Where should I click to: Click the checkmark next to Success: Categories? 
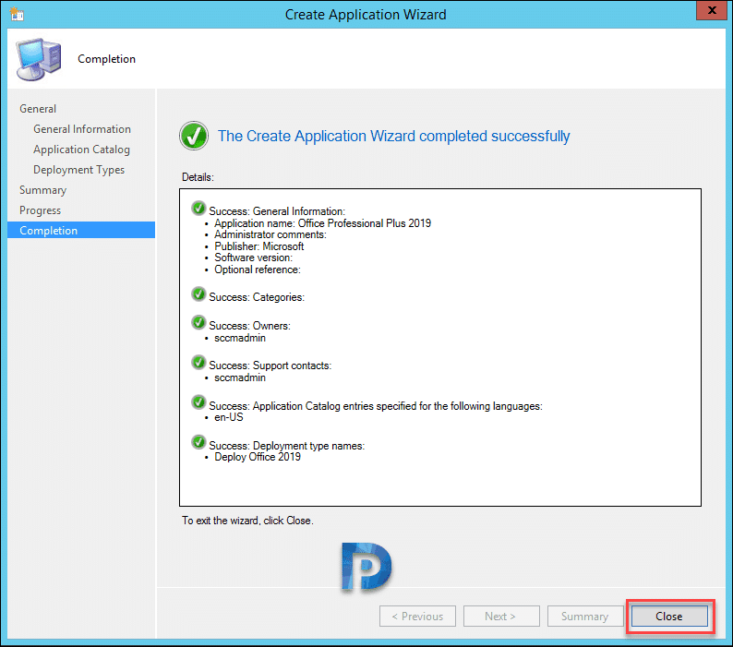click(198, 294)
